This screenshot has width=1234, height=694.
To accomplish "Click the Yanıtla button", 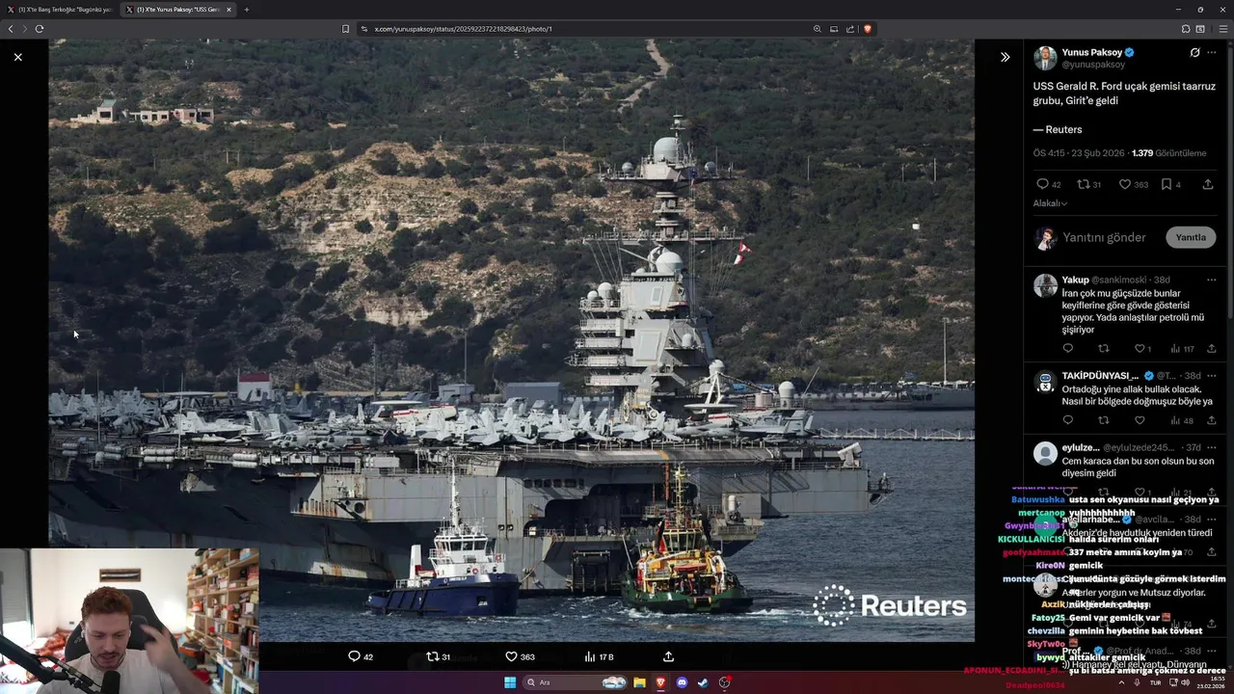I will pos(1191,237).
